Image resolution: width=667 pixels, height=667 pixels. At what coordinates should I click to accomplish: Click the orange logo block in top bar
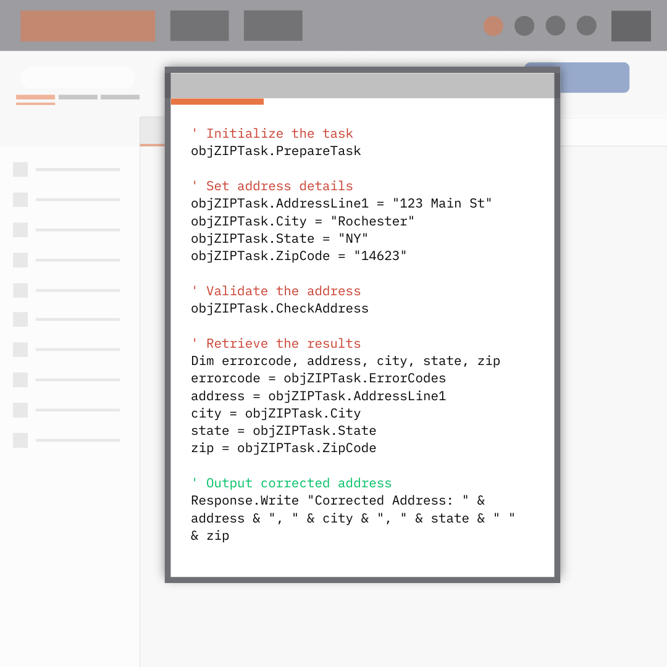(88, 26)
